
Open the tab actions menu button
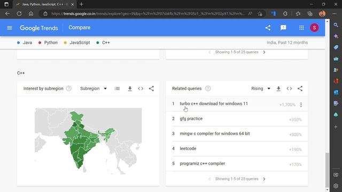(6, 4)
